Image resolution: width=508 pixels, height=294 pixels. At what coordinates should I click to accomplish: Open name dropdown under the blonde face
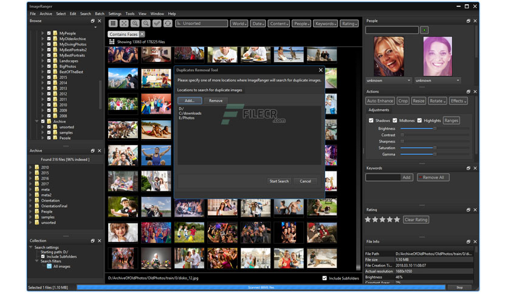[389, 80]
